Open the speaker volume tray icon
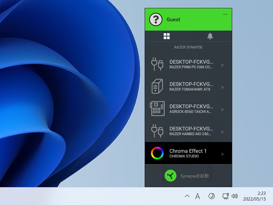The width and height of the screenshot is (273, 205). pyautogui.click(x=235, y=196)
